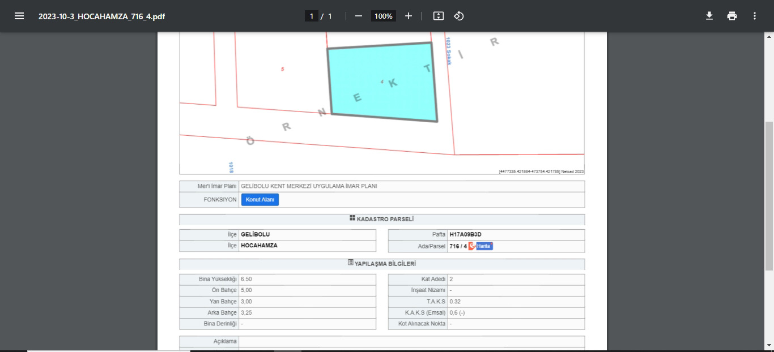Click the page number input field
The image size is (774, 352).
tap(311, 16)
